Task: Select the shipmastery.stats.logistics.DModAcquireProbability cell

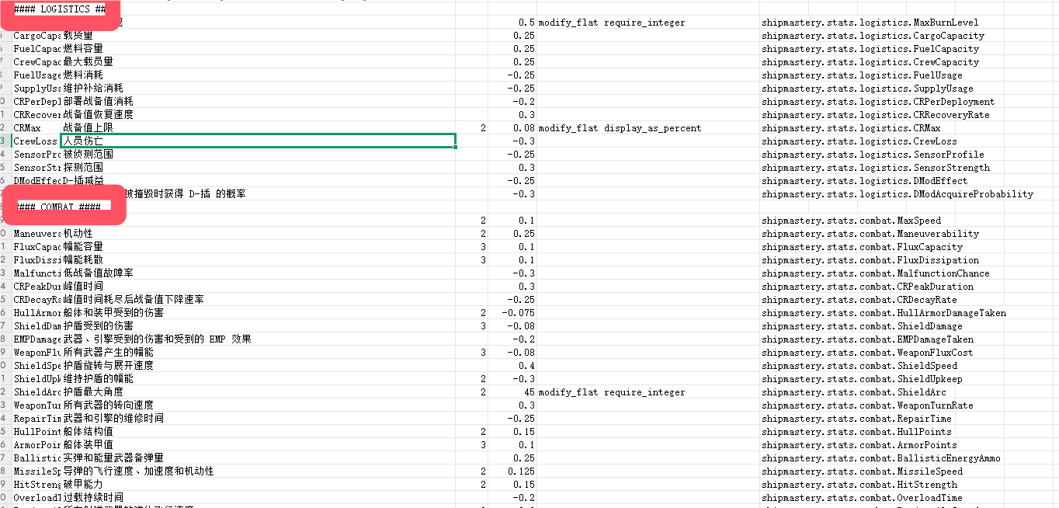Action: (897, 194)
